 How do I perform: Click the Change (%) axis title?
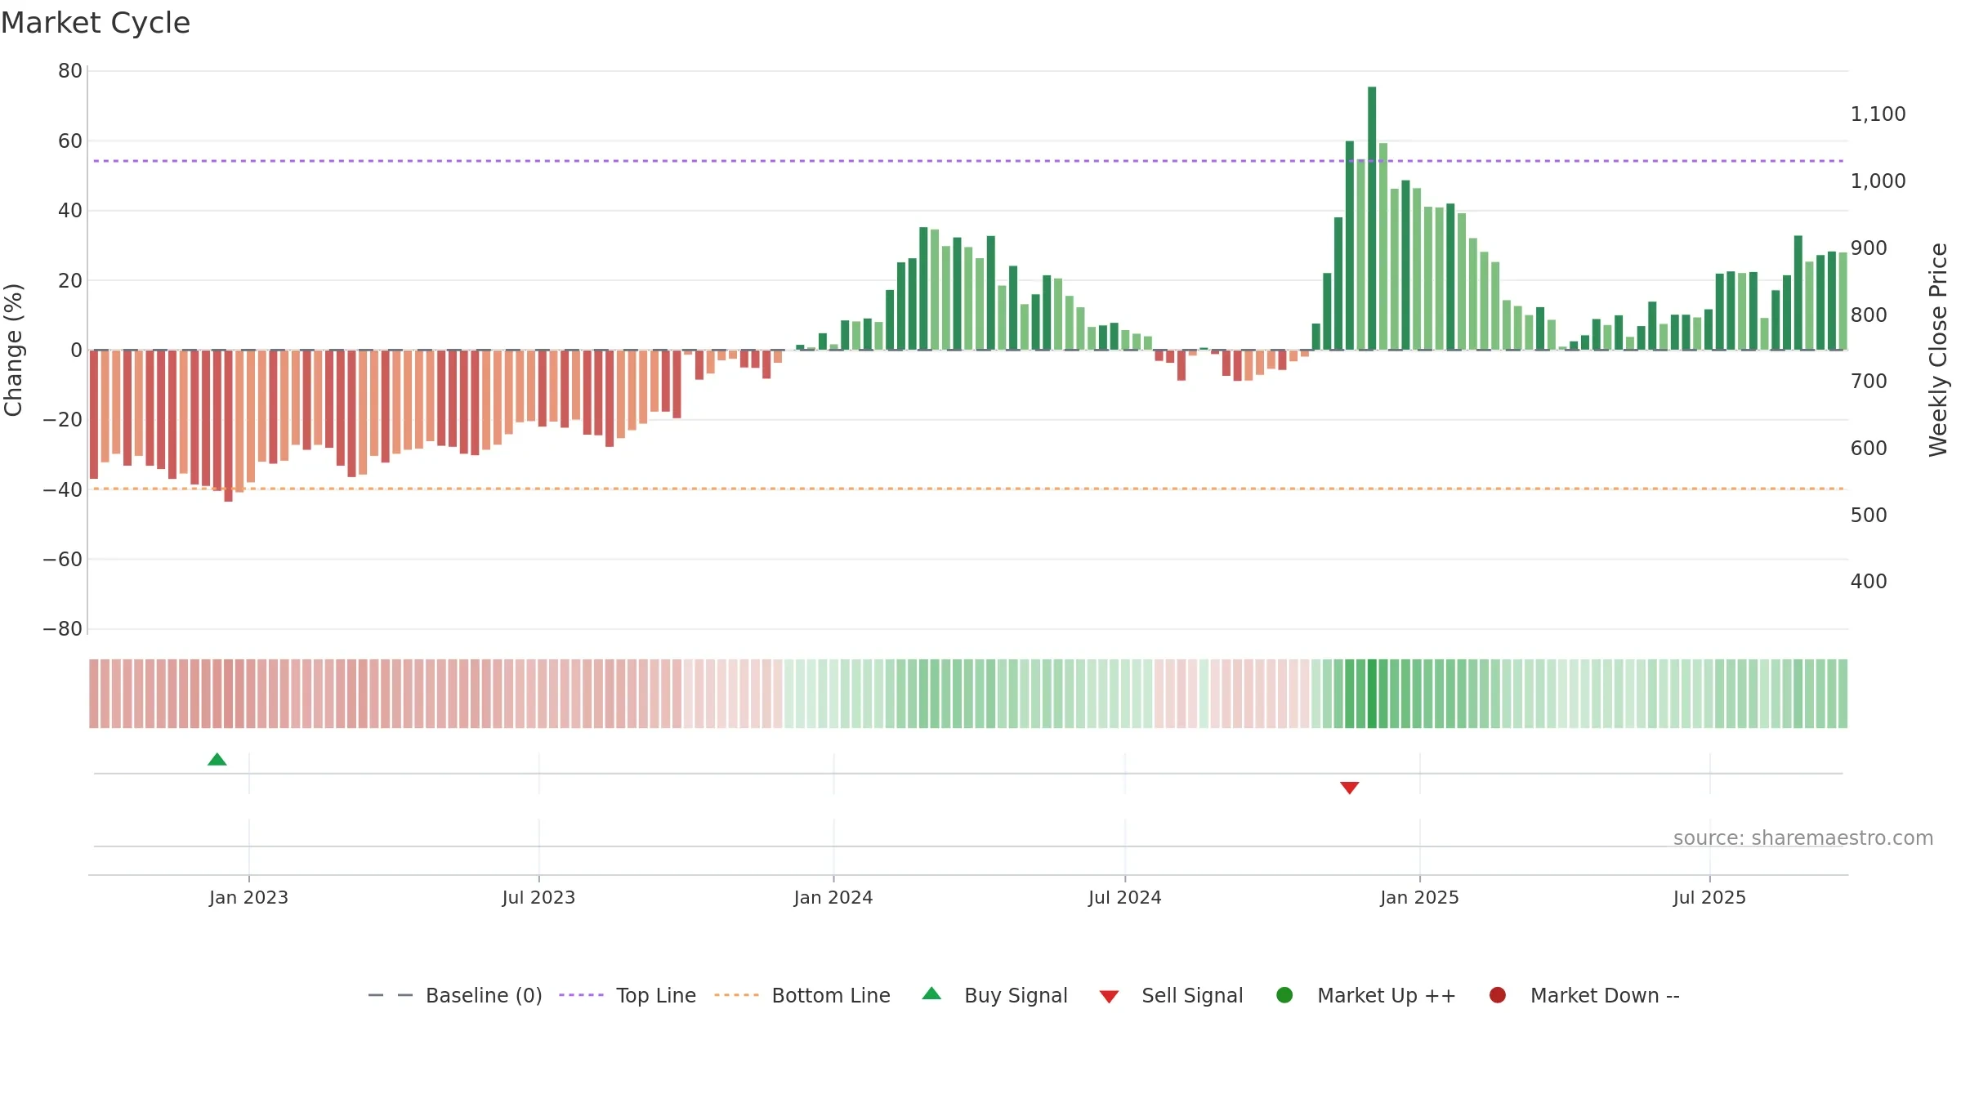point(13,350)
